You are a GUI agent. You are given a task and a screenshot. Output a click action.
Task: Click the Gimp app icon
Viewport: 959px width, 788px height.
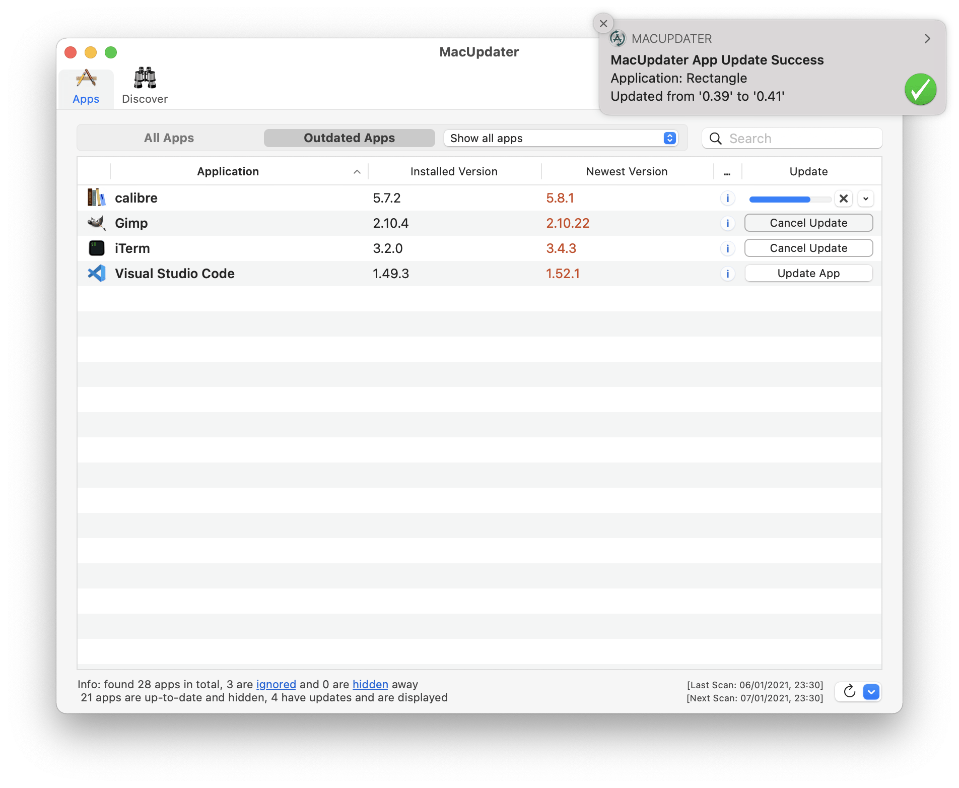[x=96, y=223]
